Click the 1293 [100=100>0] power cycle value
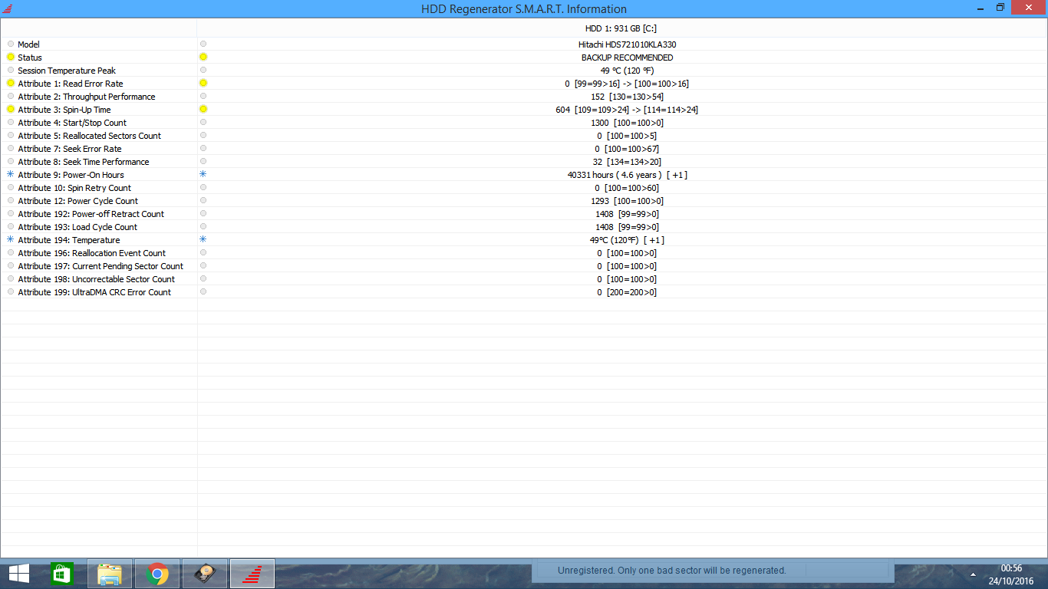Image resolution: width=1048 pixels, height=589 pixels. pos(627,201)
